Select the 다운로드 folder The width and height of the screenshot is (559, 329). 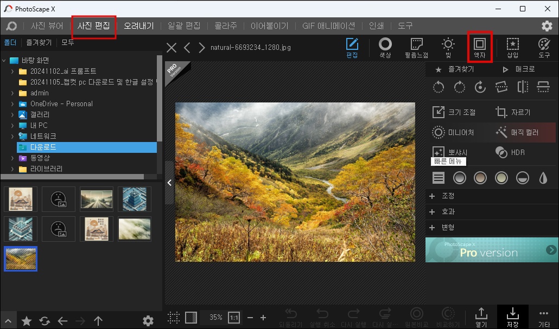pos(87,147)
